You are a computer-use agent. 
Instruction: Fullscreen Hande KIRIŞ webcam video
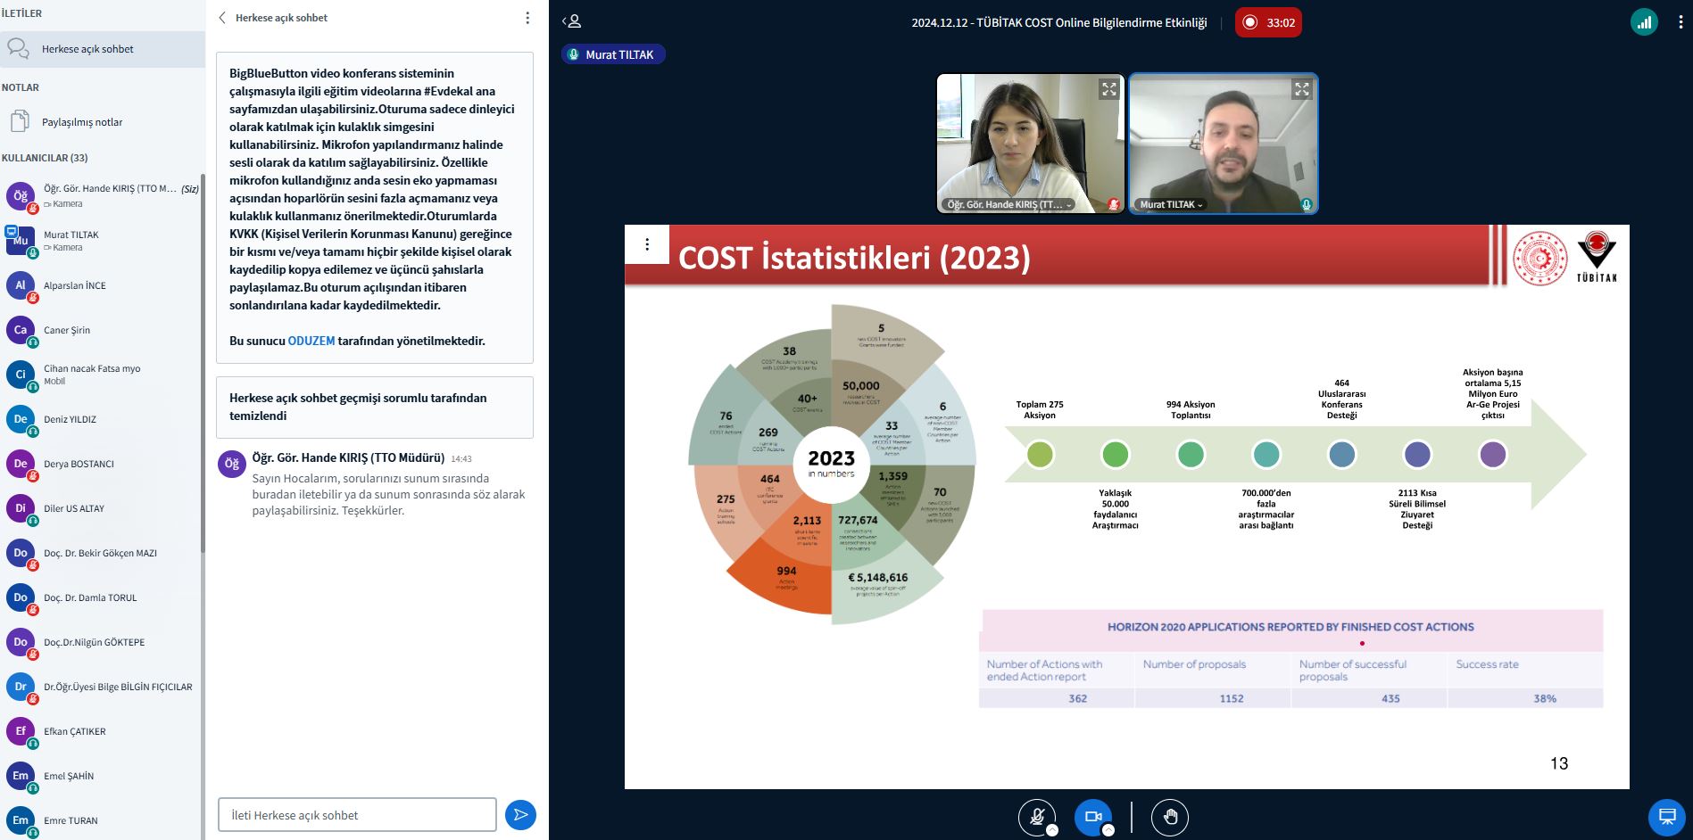(x=1108, y=89)
